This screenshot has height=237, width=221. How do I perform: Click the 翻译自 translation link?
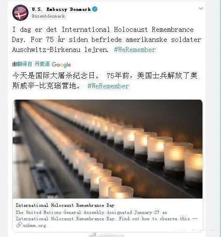tap(24, 64)
